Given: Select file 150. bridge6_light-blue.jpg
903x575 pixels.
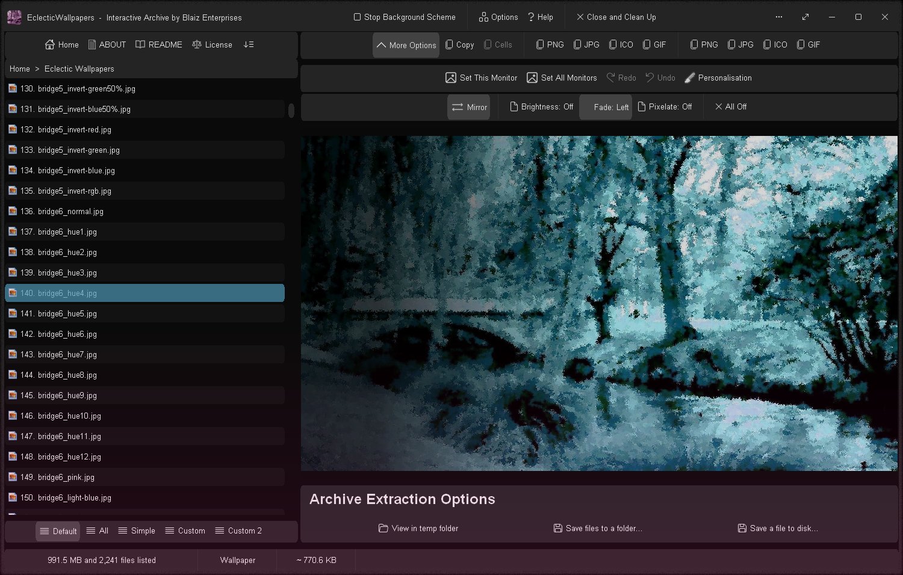Looking at the screenshot, I should pos(144,497).
